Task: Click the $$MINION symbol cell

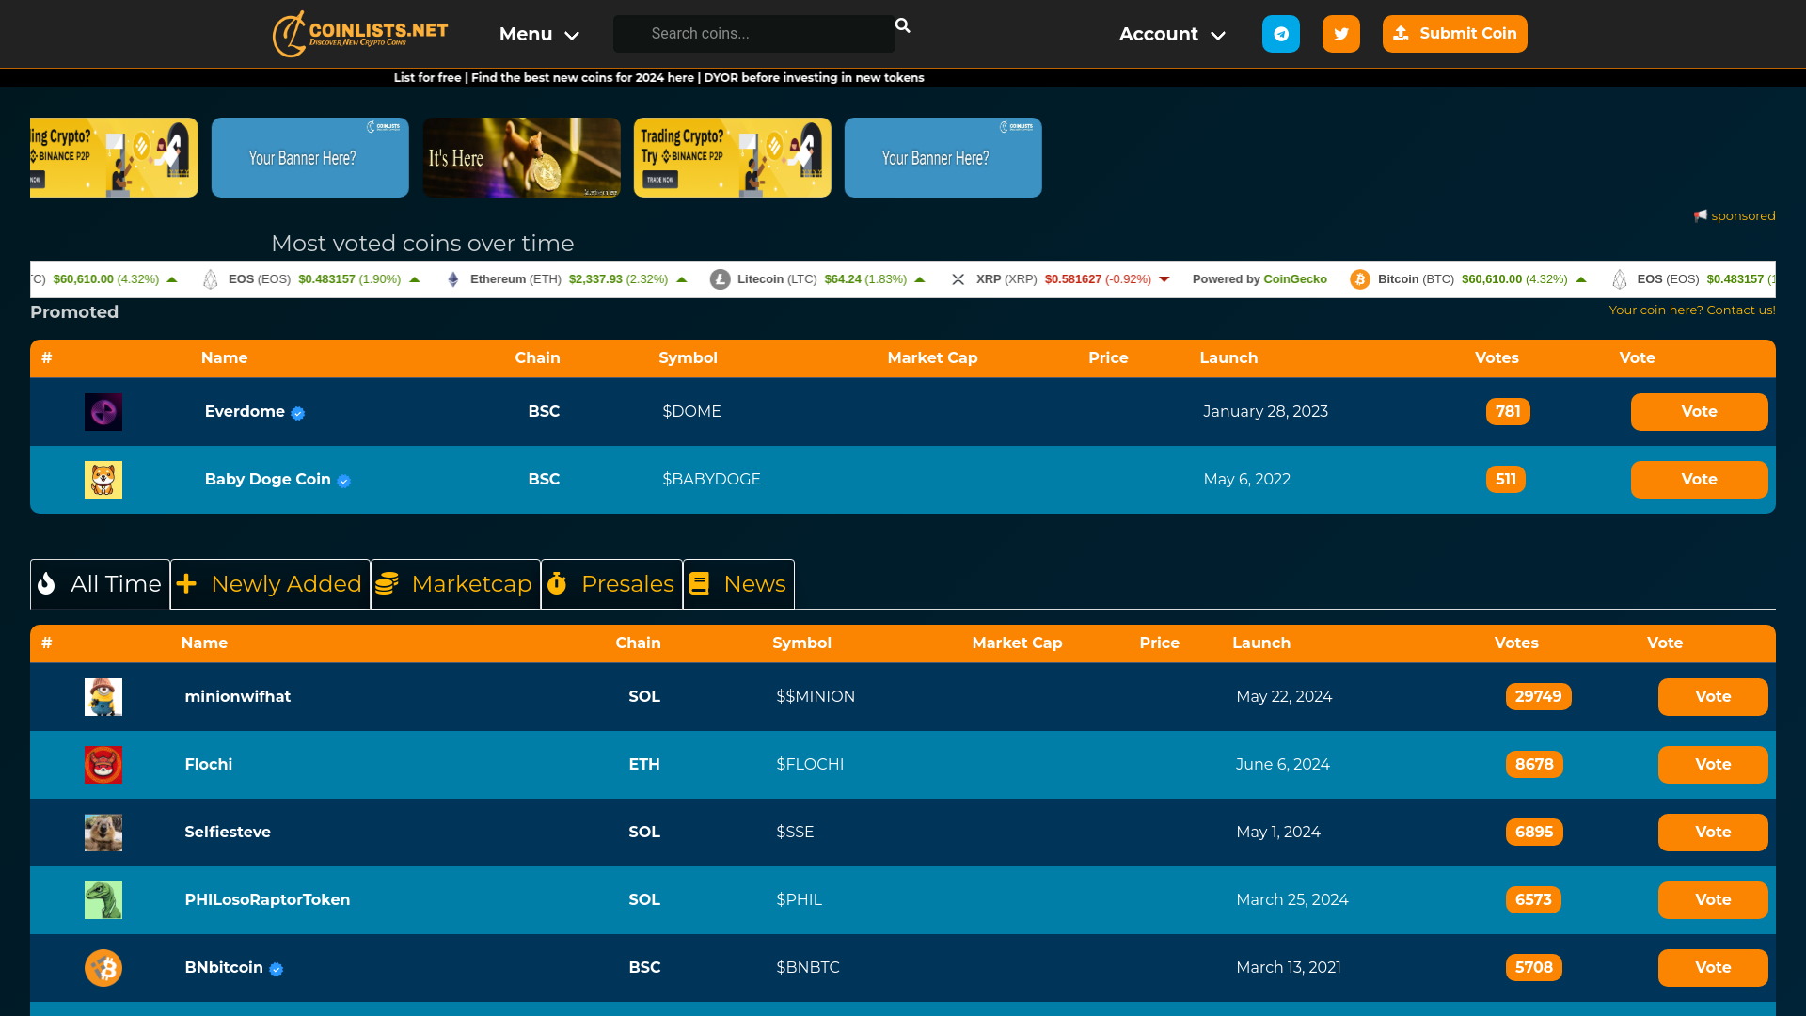Action: point(816,697)
